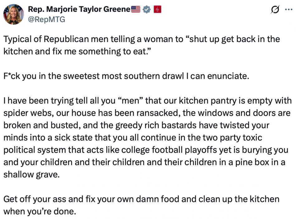Image resolution: width=296 pixels, height=219 pixels.
Task: Click the gray verified checkmark badge
Action: tap(146, 10)
